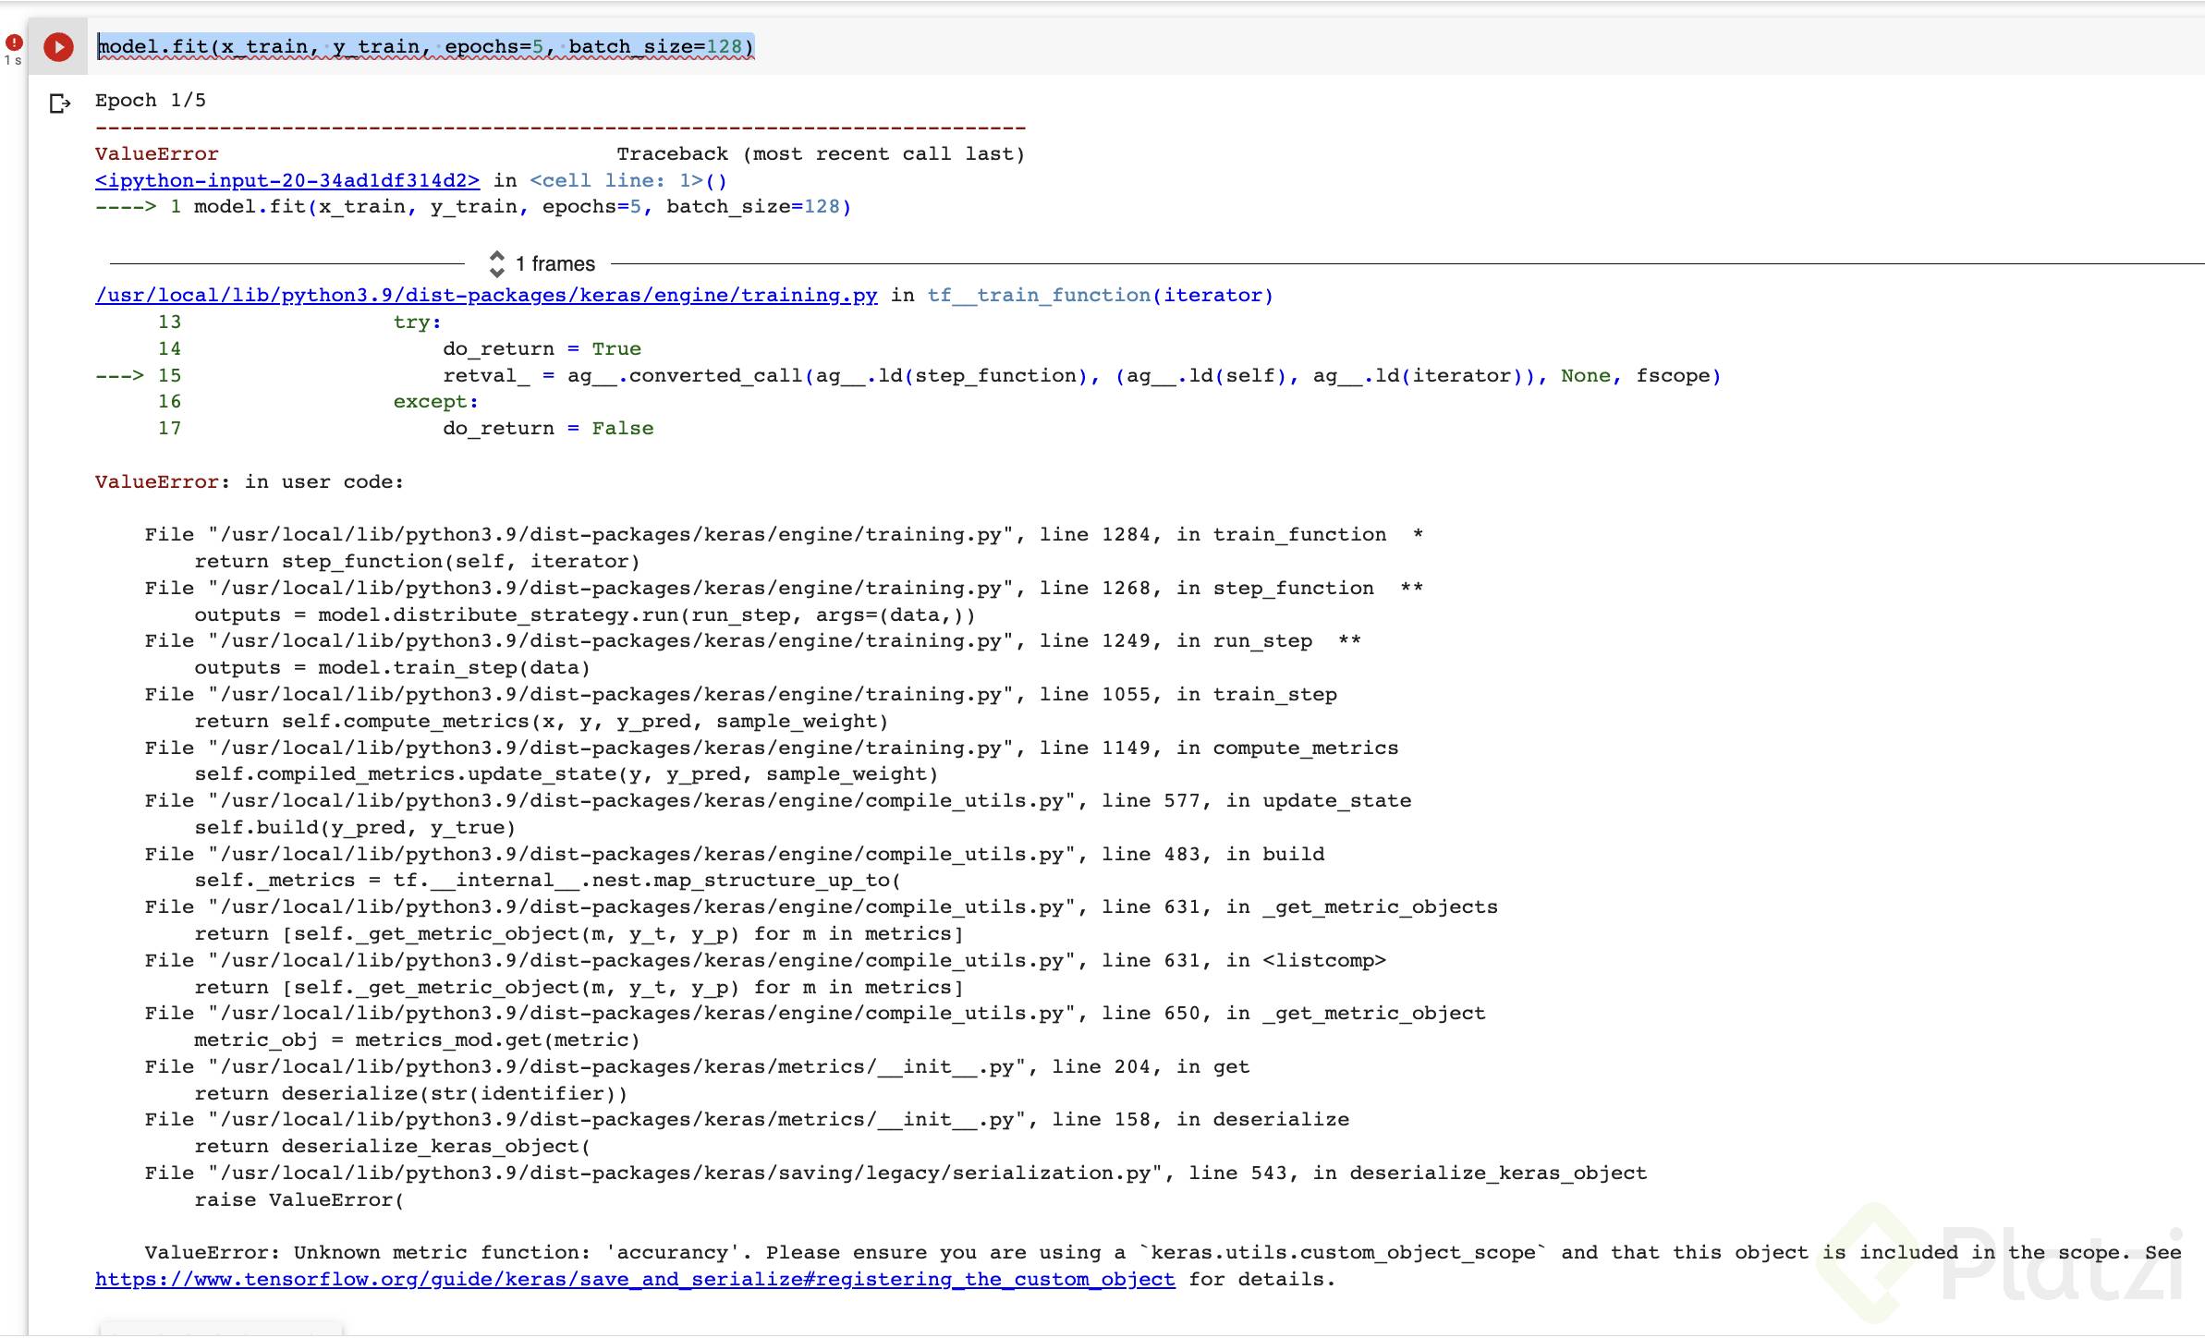The width and height of the screenshot is (2205, 1338).
Task: Select the ValueError label in the traceback header
Action: [x=155, y=153]
